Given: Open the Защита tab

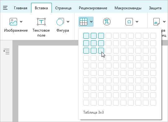Looking at the screenshot, I should point(155,8).
